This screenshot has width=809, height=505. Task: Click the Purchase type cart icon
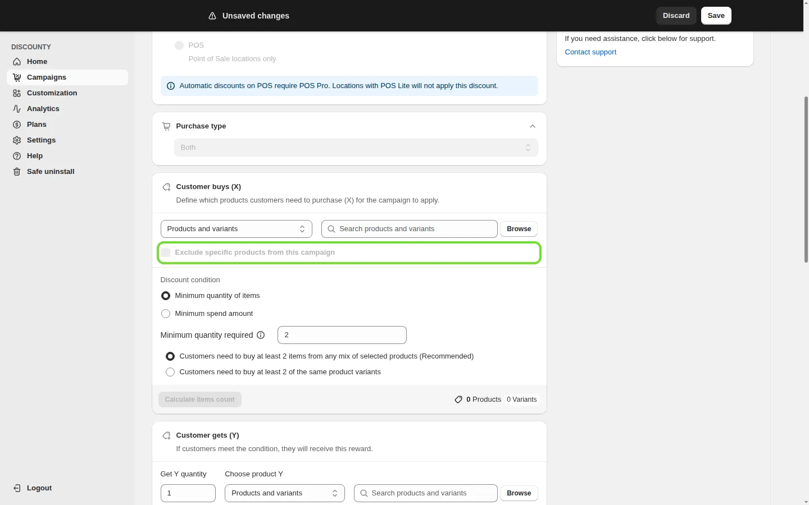pos(166,126)
